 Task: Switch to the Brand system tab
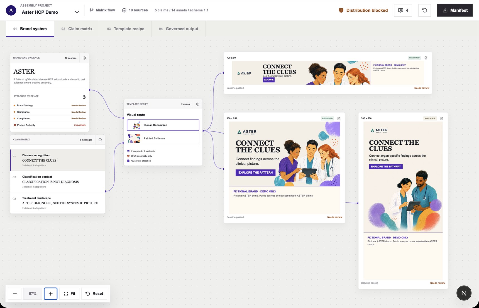[30, 29]
